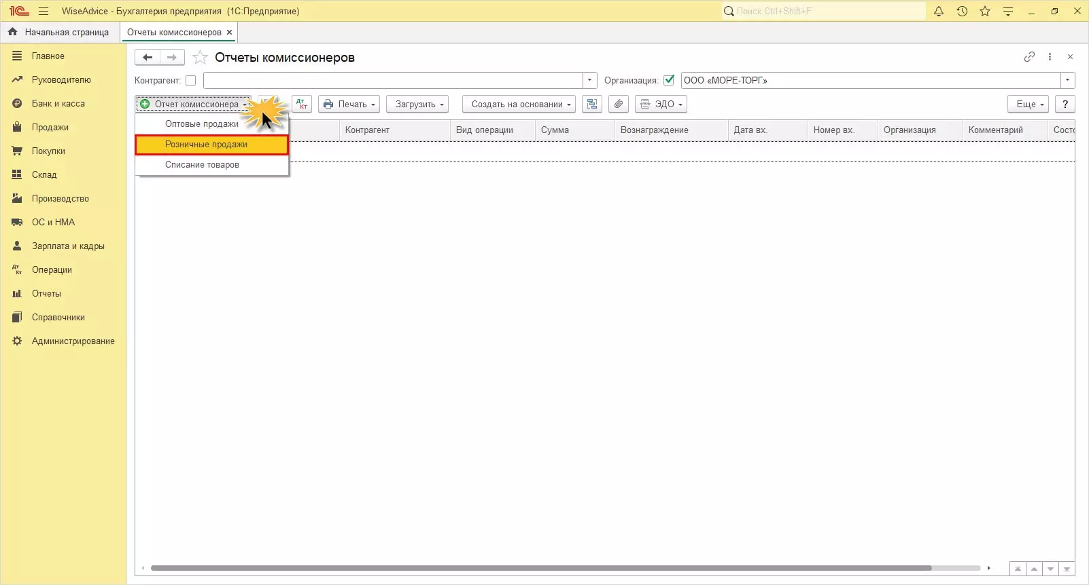The width and height of the screenshot is (1089, 585).
Task: Open Склад section
Action: (44, 175)
